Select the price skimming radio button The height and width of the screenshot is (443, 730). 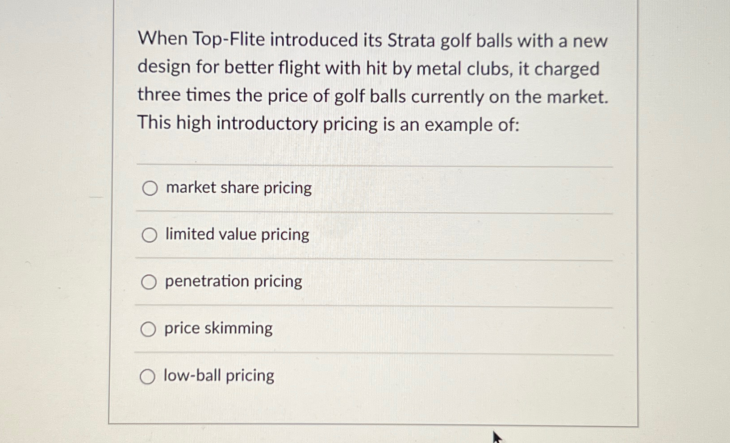(x=149, y=329)
